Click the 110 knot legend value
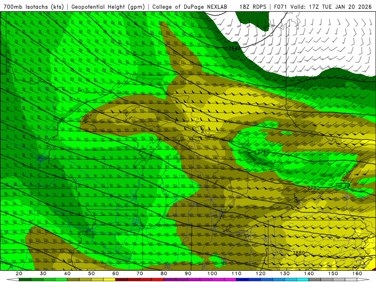The height and width of the screenshot is (282, 376). (236, 274)
